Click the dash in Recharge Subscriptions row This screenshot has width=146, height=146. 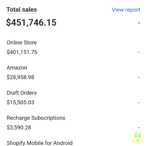(x=139, y=128)
